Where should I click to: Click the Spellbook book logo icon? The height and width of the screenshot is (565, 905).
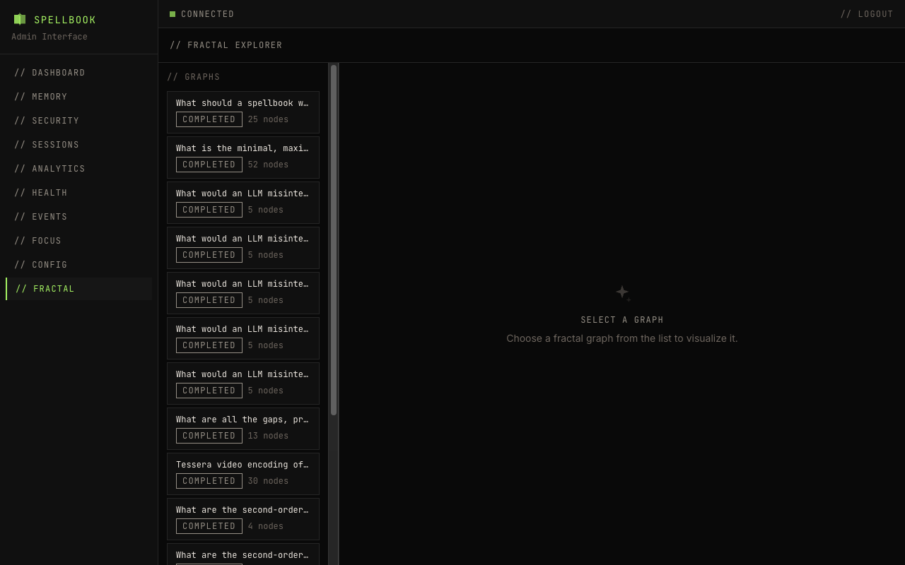[20, 20]
